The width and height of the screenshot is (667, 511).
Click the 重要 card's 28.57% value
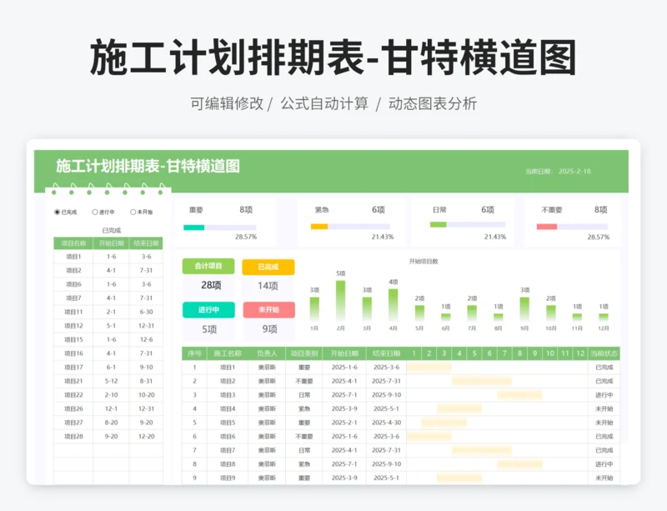(x=246, y=237)
